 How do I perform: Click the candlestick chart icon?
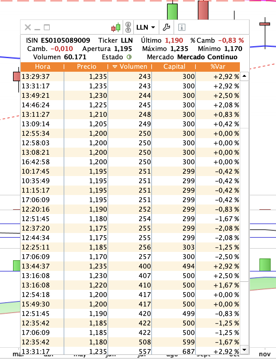[116, 28]
